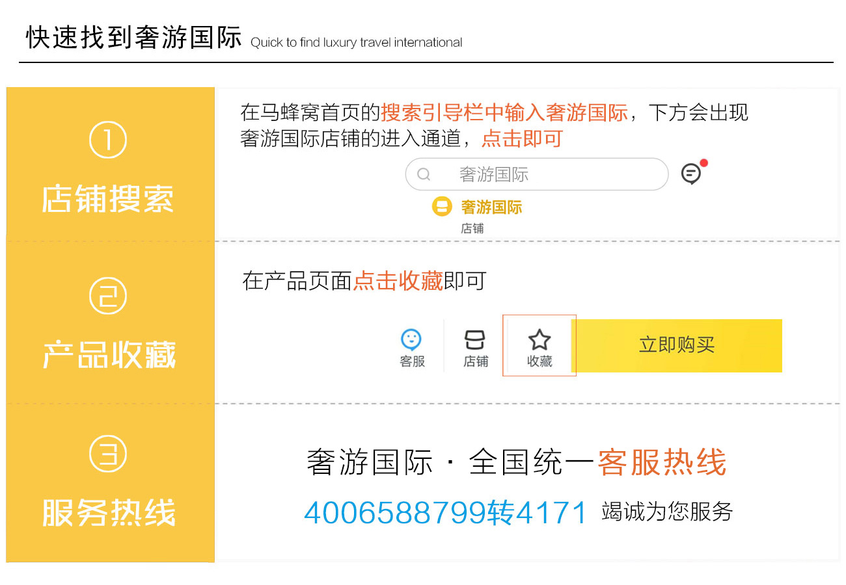Click the 店铺搜索 step heading
Screen dimensions: 846x585
click(108, 198)
